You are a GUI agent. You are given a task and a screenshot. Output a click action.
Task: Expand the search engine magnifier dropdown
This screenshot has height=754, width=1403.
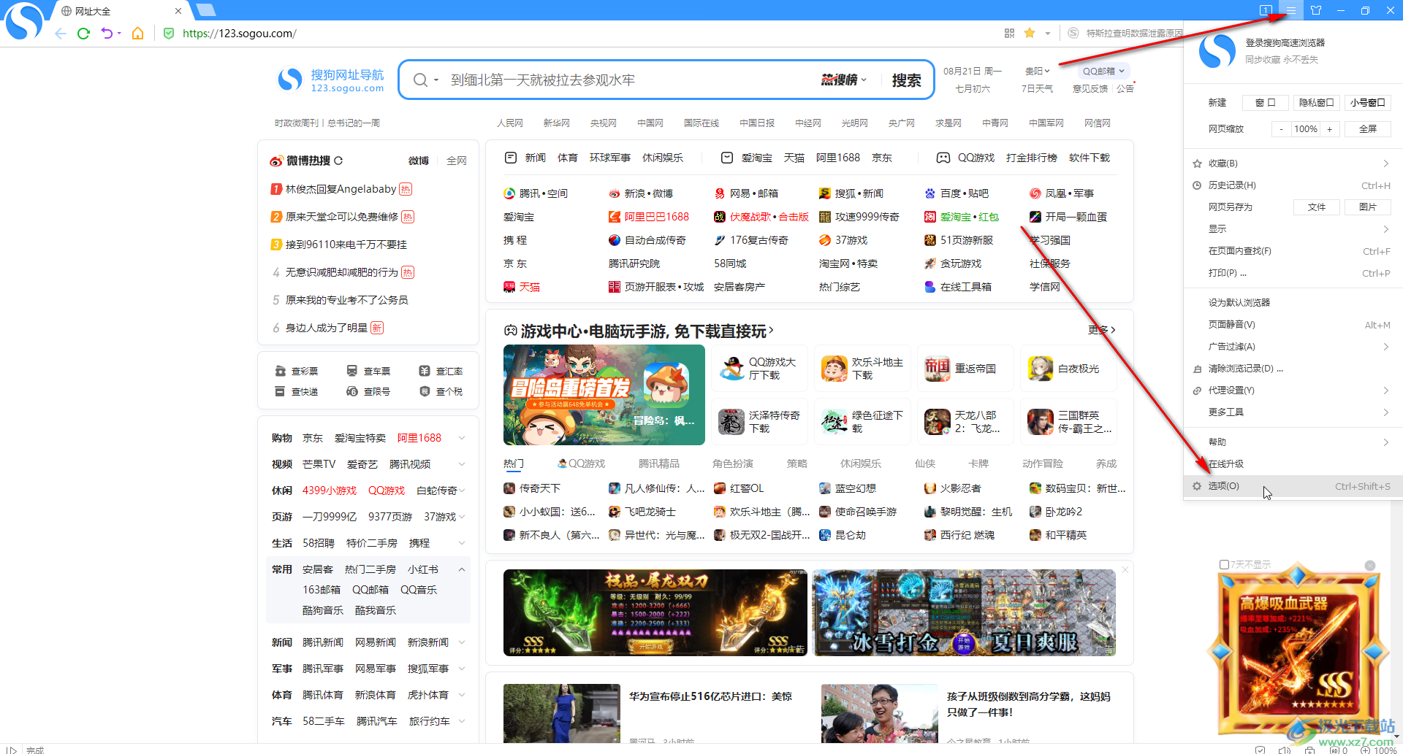[426, 80]
